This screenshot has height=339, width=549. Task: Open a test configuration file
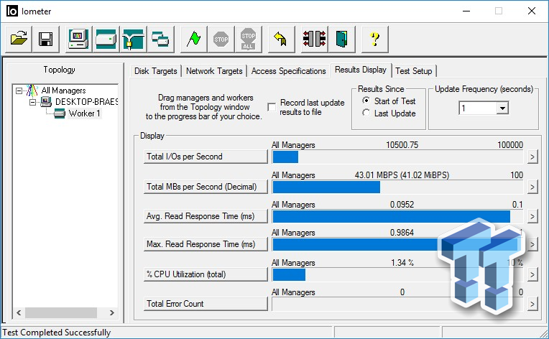pyautogui.click(x=19, y=39)
